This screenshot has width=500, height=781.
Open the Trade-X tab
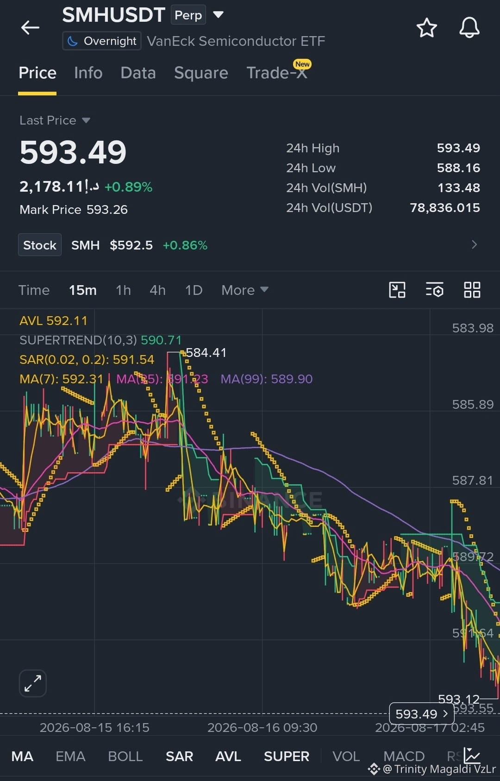pos(277,73)
